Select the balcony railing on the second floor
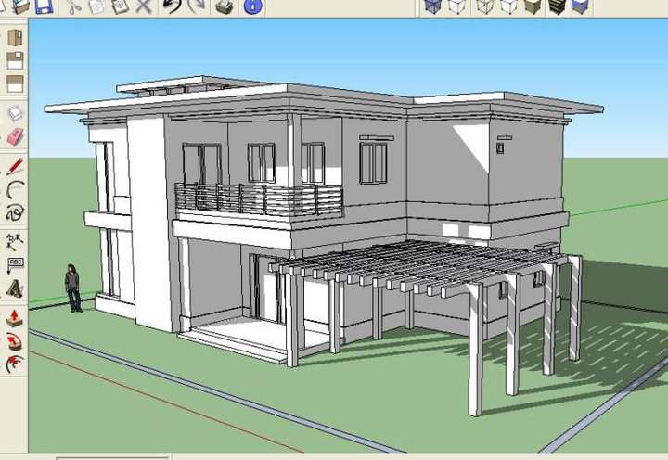 coord(259,199)
